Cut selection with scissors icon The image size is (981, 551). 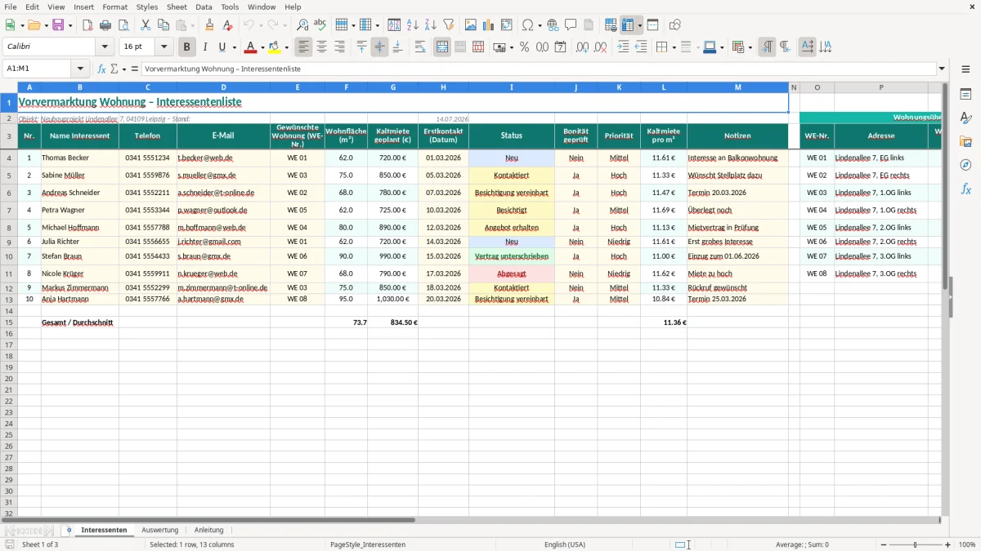coord(145,25)
